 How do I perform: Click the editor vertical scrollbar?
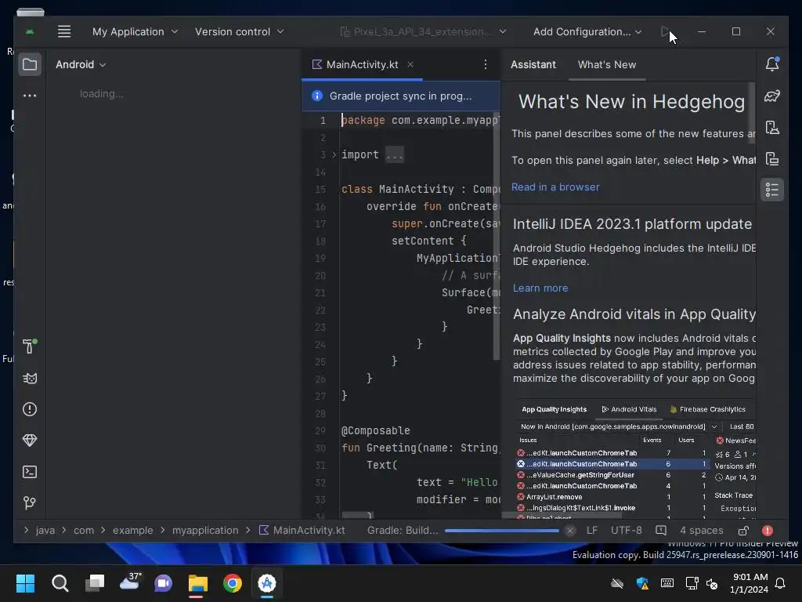(x=496, y=235)
